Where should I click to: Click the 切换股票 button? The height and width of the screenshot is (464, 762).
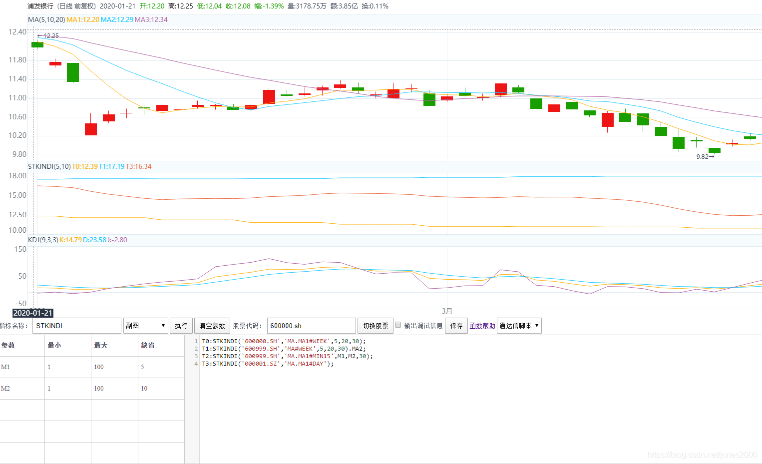(x=376, y=326)
